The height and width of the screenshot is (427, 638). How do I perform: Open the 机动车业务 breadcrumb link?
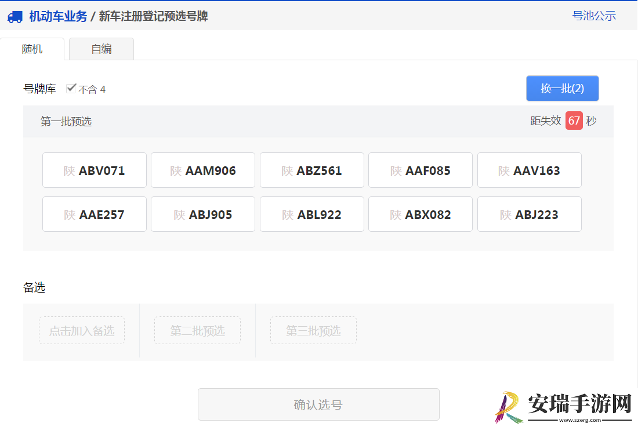(58, 17)
